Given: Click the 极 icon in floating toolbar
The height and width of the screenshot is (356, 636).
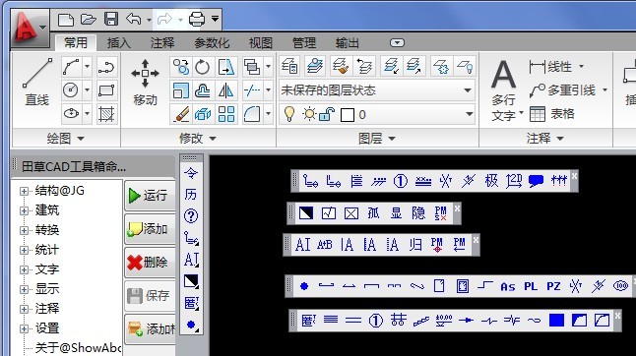Looking at the screenshot, I should pos(491,181).
